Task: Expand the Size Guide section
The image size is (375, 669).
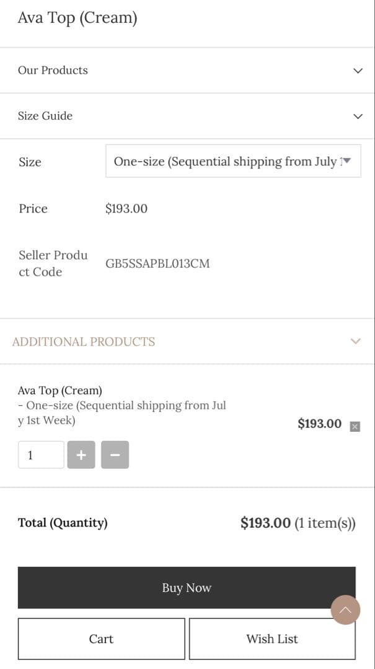Action: (x=45, y=116)
